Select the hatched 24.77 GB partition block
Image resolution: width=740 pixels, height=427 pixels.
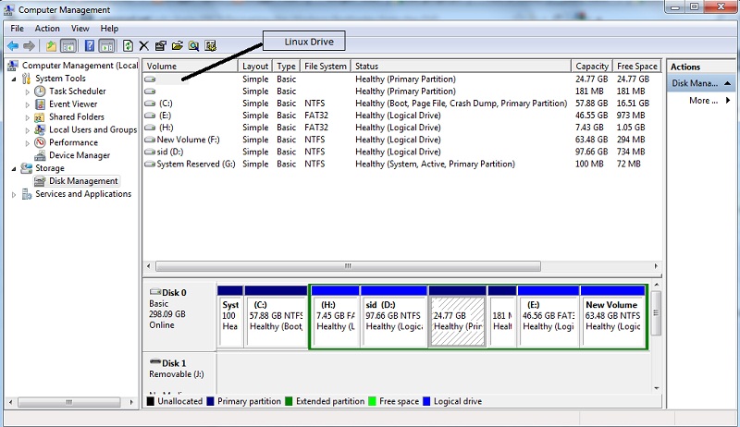tap(458, 317)
